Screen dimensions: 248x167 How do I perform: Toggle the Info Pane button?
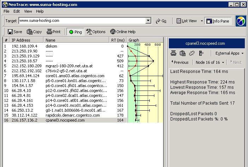218,21
